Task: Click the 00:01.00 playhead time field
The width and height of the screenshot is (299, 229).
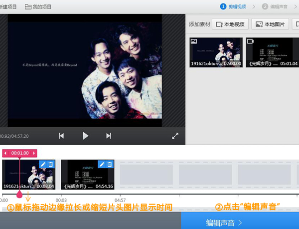Action: coord(20,153)
